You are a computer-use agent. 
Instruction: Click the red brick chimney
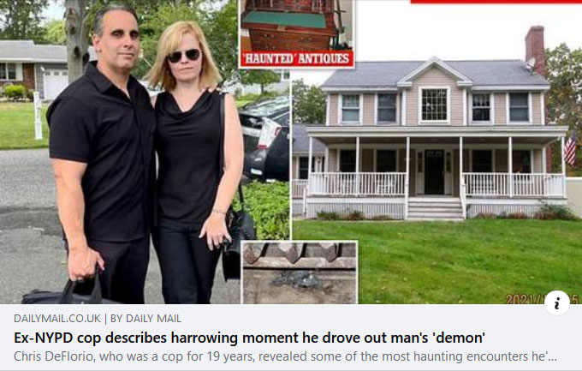pos(535,48)
